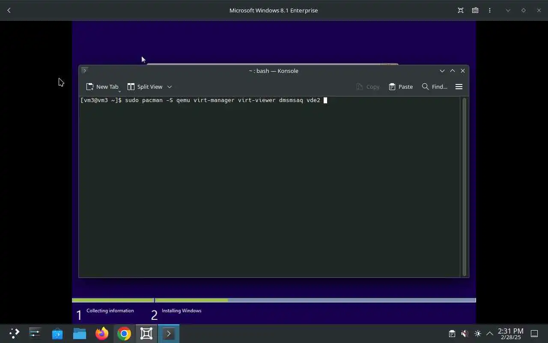
Task: Expand the New Tab dropdown arrow
Action: coord(119,91)
